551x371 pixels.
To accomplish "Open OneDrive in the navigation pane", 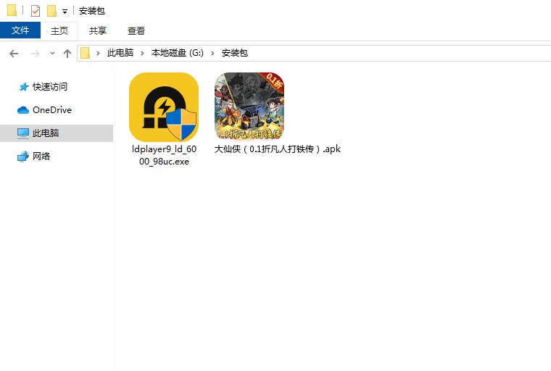I will pyautogui.click(x=51, y=110).
